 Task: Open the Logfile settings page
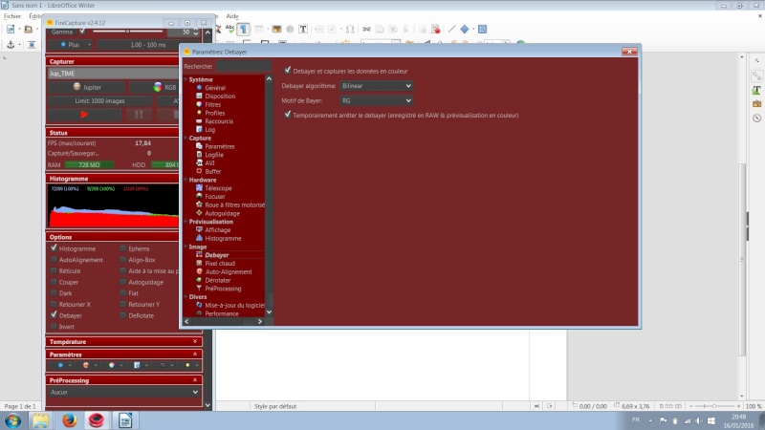(x=214, y=155)
